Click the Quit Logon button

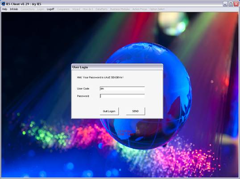109,111
